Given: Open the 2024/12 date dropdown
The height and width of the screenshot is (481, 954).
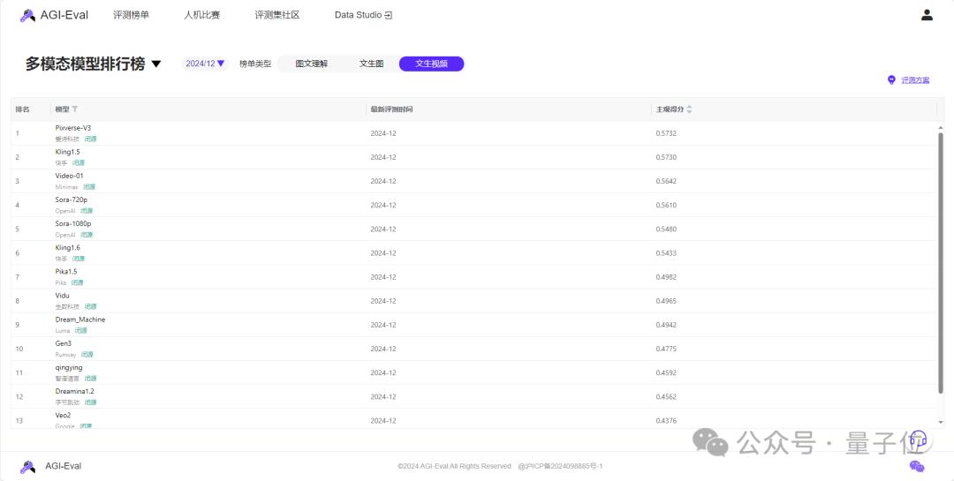Looking at the screenshot, I should point(205,64).
